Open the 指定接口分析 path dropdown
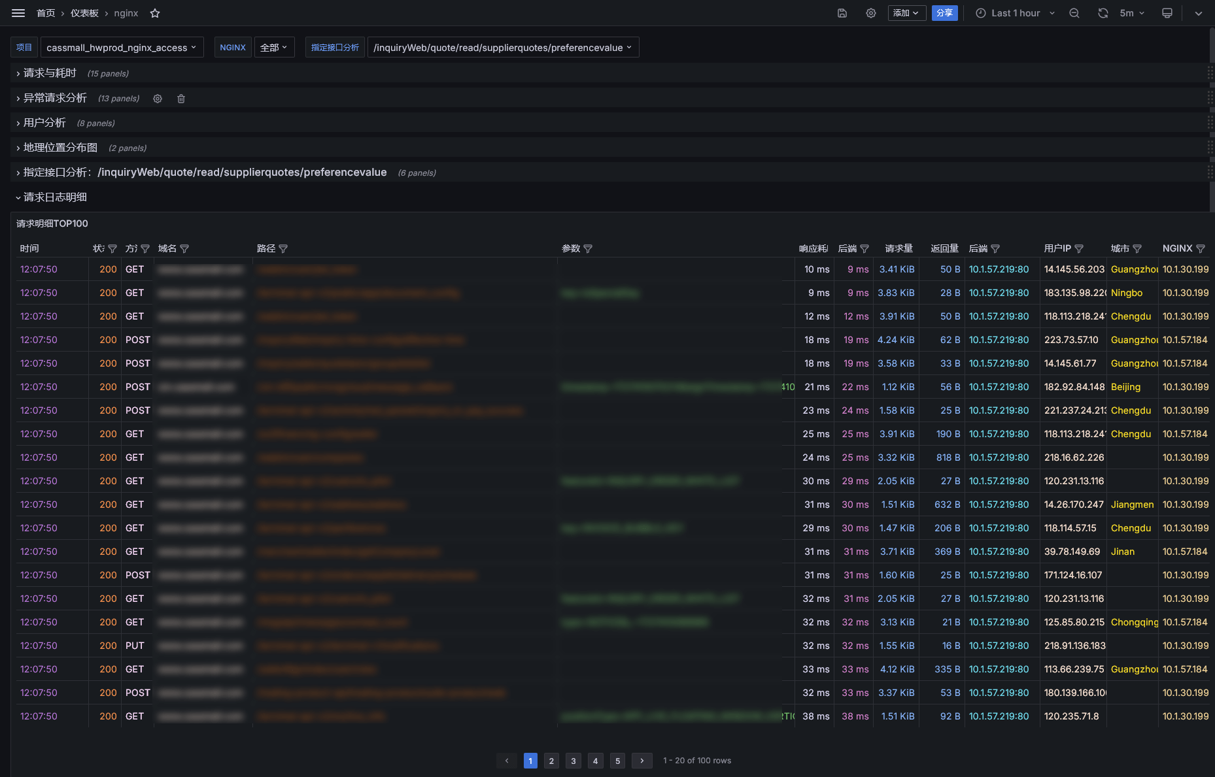 [x=503, y=48]
